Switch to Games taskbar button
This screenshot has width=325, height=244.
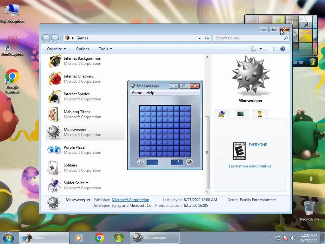[x=44, y=238]
